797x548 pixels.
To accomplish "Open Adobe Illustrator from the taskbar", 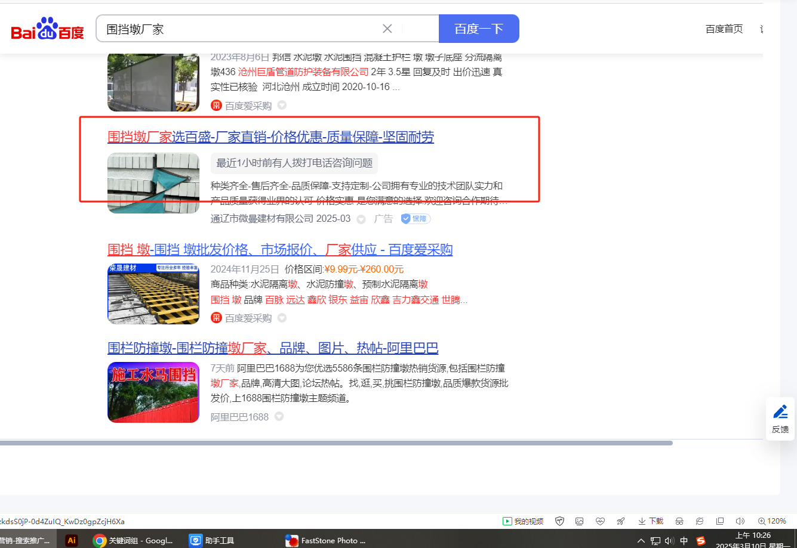I will tap(72, 540).
